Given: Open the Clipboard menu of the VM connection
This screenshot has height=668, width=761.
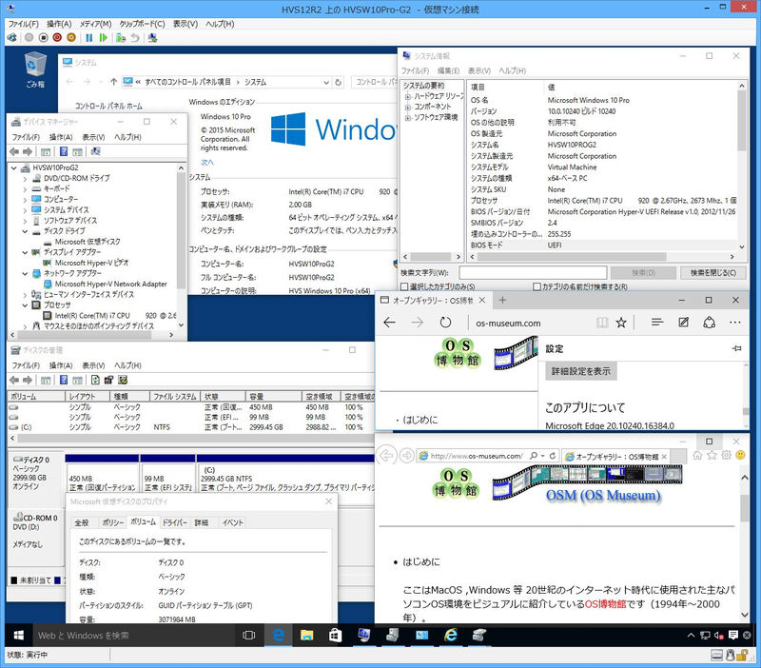Looking at the screenshot, I should click(142, 24).
